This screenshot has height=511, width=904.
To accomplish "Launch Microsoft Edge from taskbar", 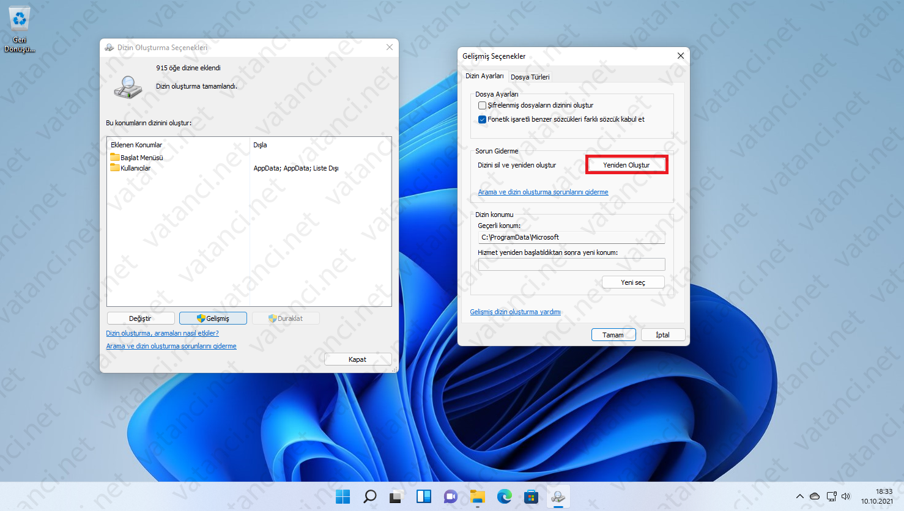I will 504,496.
